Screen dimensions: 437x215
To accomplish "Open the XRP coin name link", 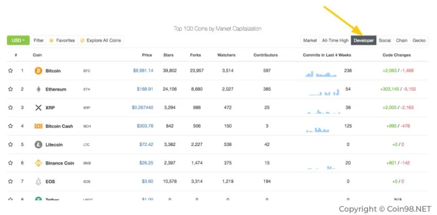I will 50,108.
